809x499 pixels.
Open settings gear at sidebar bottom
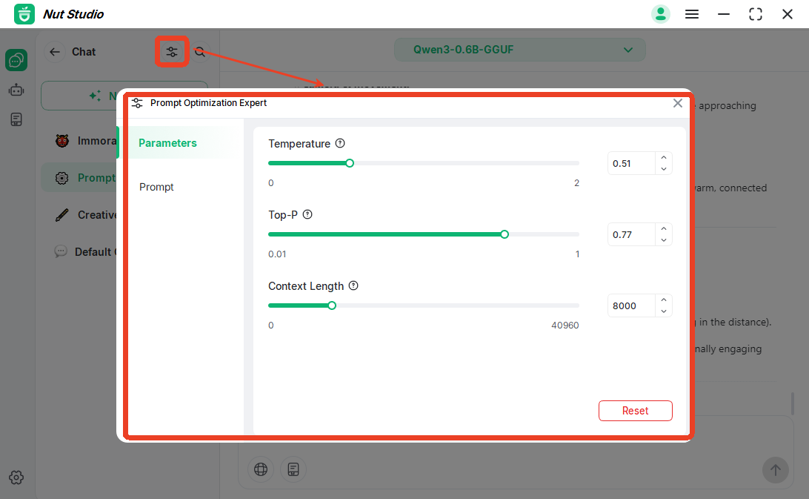(x=16, y=477)
